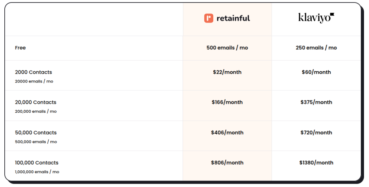The width and height of the screenshot is (369, 187).
Task: Select the $166/month Retainful price
Action: pyautogui.click(x=227, y=102)
